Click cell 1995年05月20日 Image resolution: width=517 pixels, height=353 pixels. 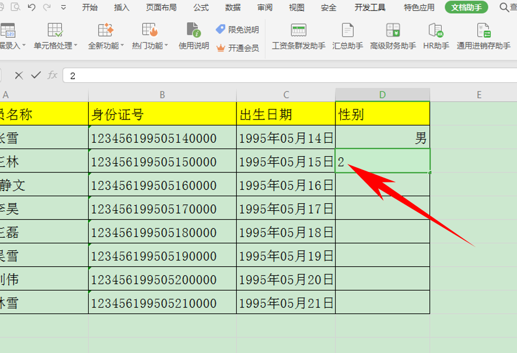[286, 279]
